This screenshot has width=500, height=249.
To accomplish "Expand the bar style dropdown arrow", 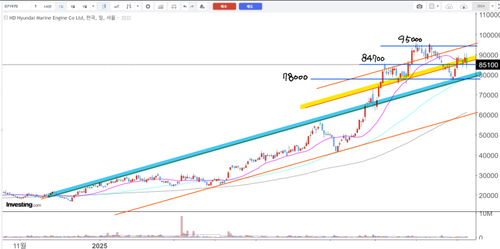I will click(x=137, y=6).
